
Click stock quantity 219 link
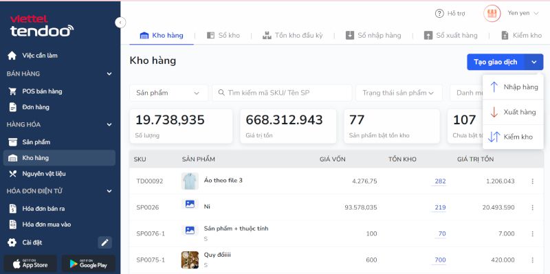coord(440,207)
